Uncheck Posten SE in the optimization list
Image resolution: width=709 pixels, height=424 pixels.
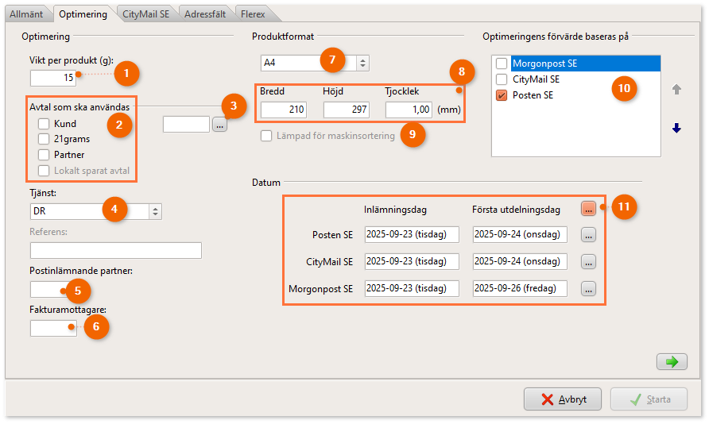click(502, 95)
